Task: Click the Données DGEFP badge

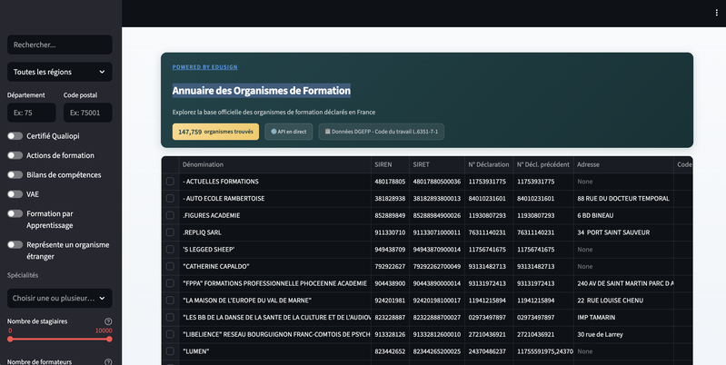Action: (x=381, y=132)
